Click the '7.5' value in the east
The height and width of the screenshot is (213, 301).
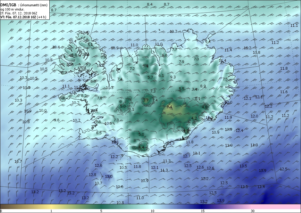tap(225, 79)
